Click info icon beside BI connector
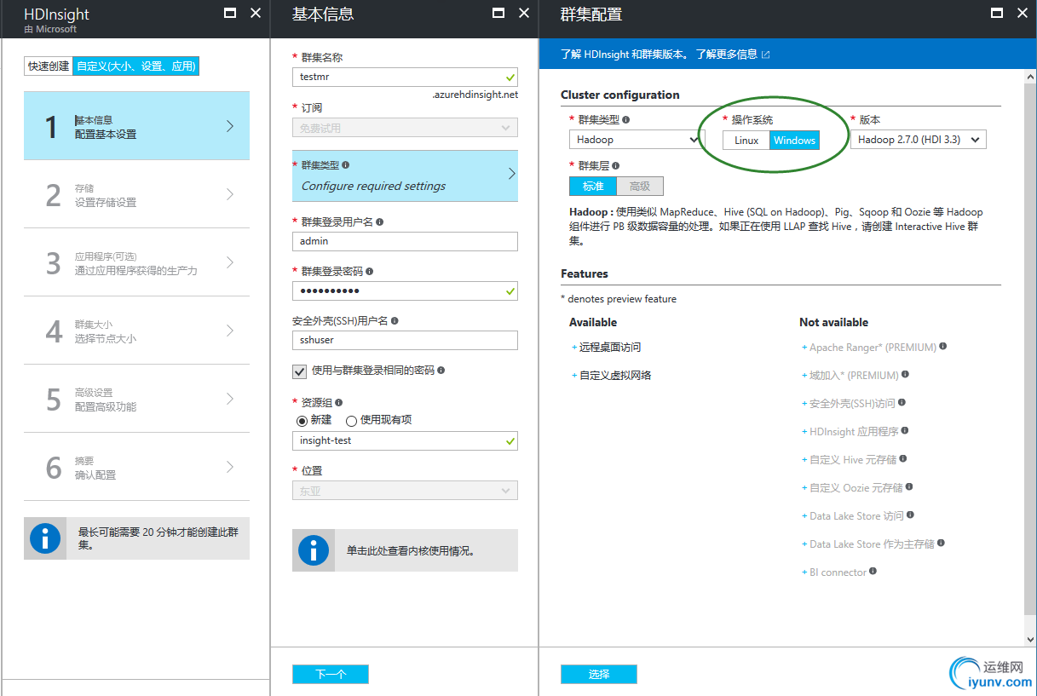 tap(873, 572)
